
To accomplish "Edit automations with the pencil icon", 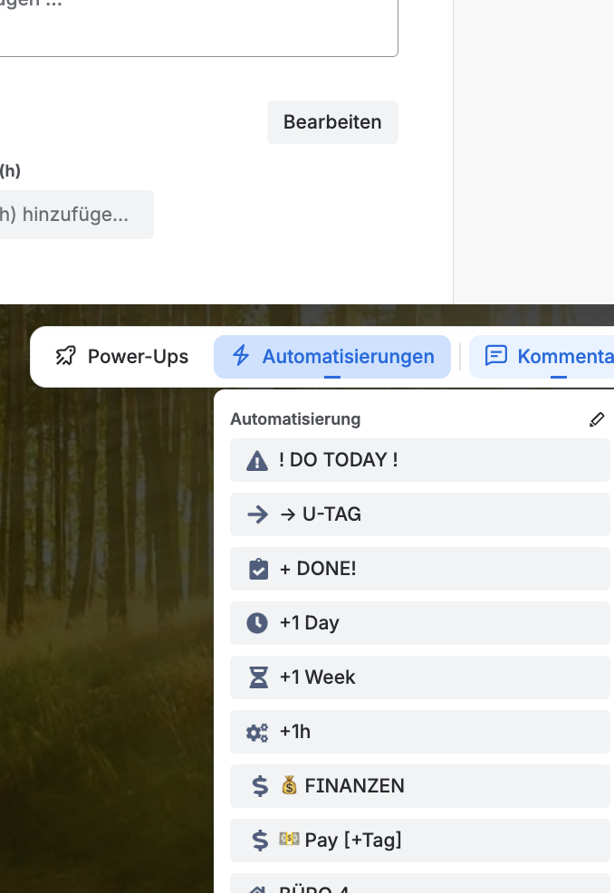I will (x=597, y=419).
